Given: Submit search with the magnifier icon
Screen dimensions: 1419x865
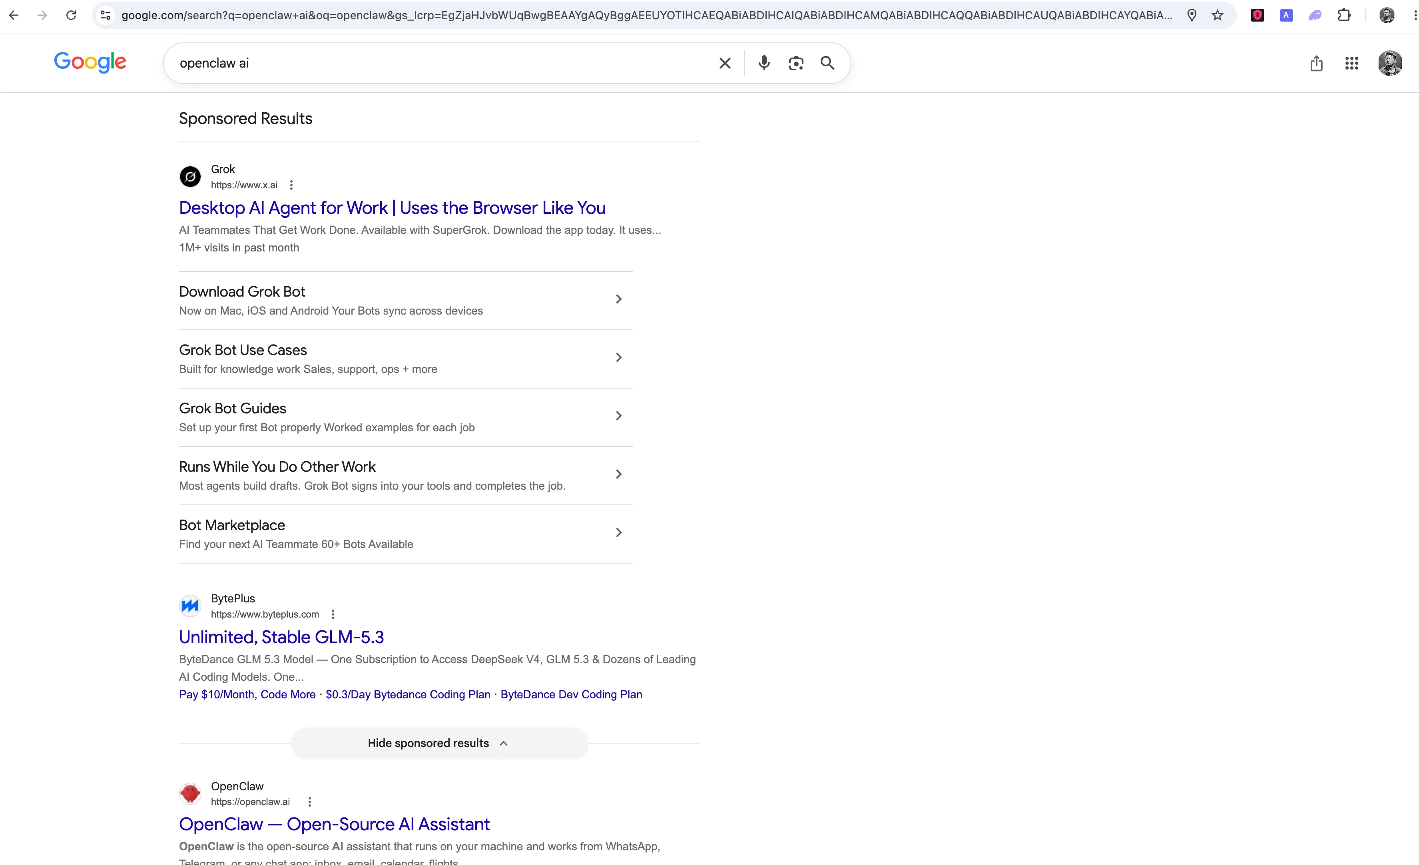Looking at the screenshot, I should coord(827,63).
